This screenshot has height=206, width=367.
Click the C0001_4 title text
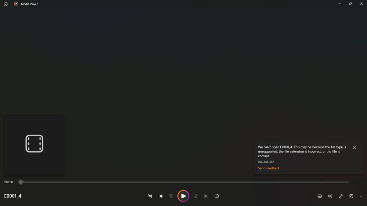tap(12, 196)
